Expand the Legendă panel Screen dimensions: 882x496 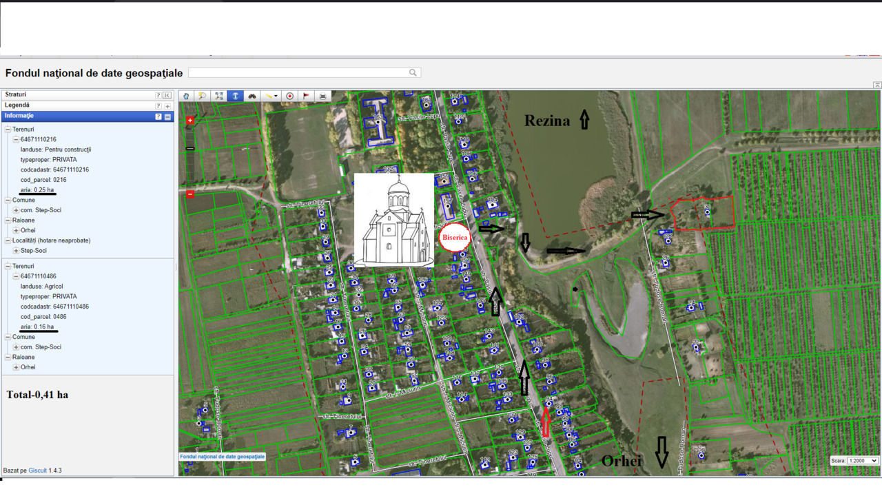(x=167, y=106)
